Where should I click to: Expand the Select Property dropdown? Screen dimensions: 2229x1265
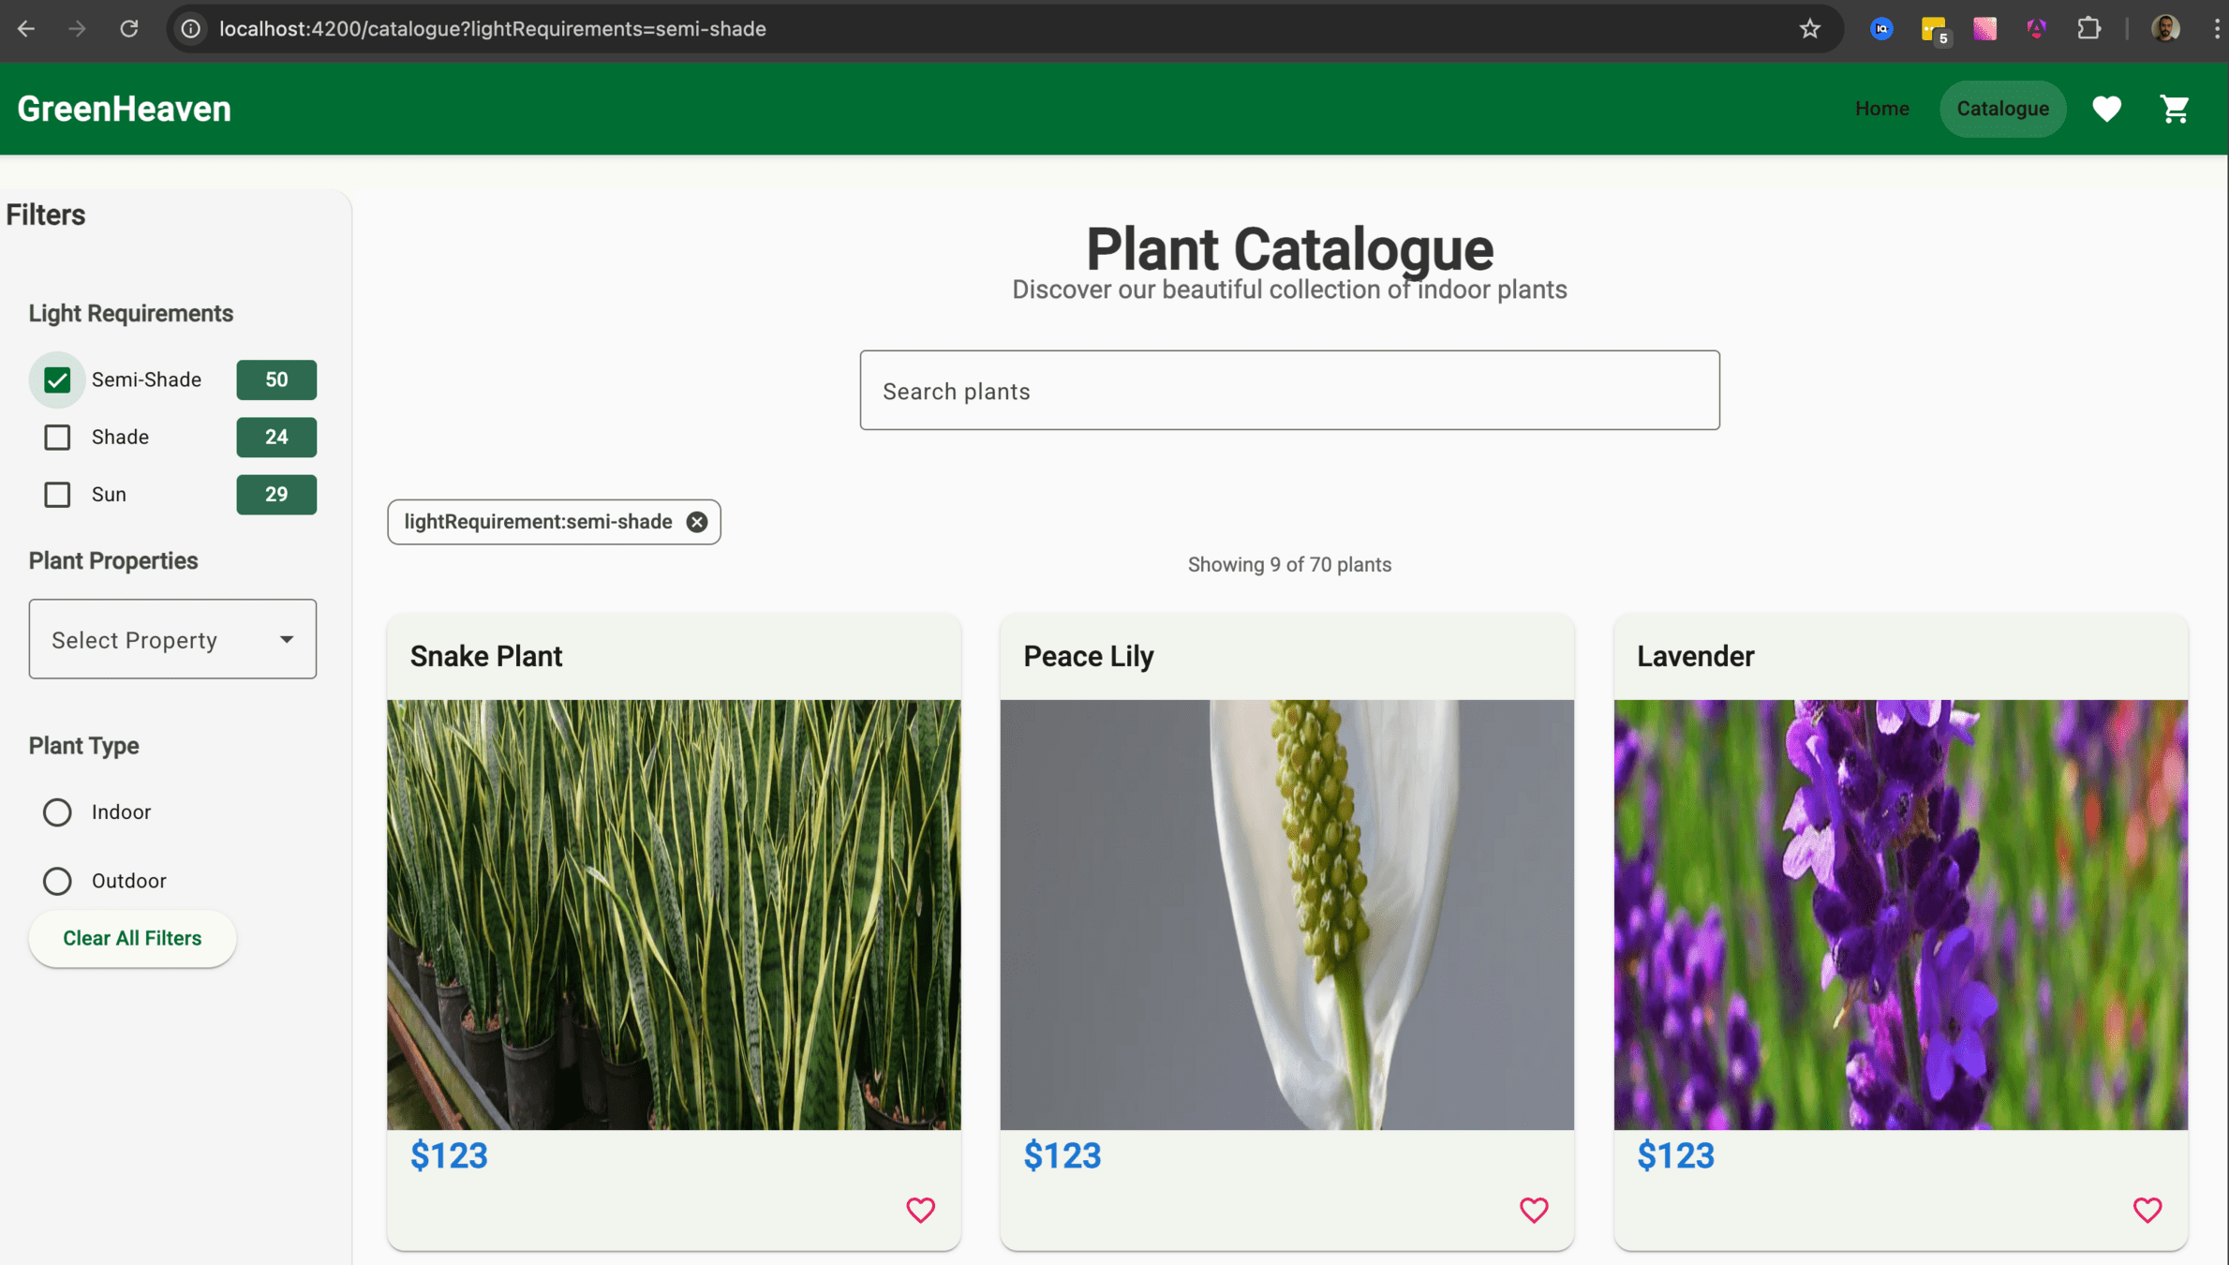point(172,639)
